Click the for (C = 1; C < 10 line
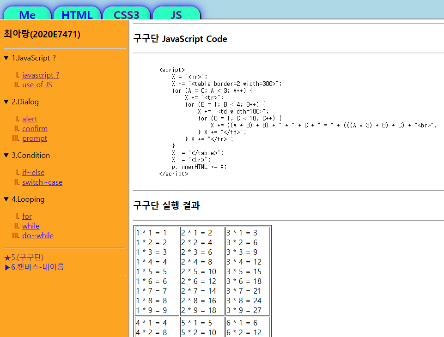The width and height of the screenshot is (444, 337). [x=240, y=118]
